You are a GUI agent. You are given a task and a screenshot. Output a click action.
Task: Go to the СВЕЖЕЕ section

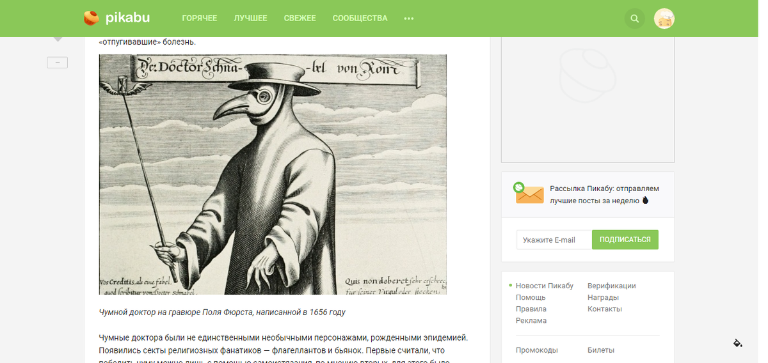point(300,19)
